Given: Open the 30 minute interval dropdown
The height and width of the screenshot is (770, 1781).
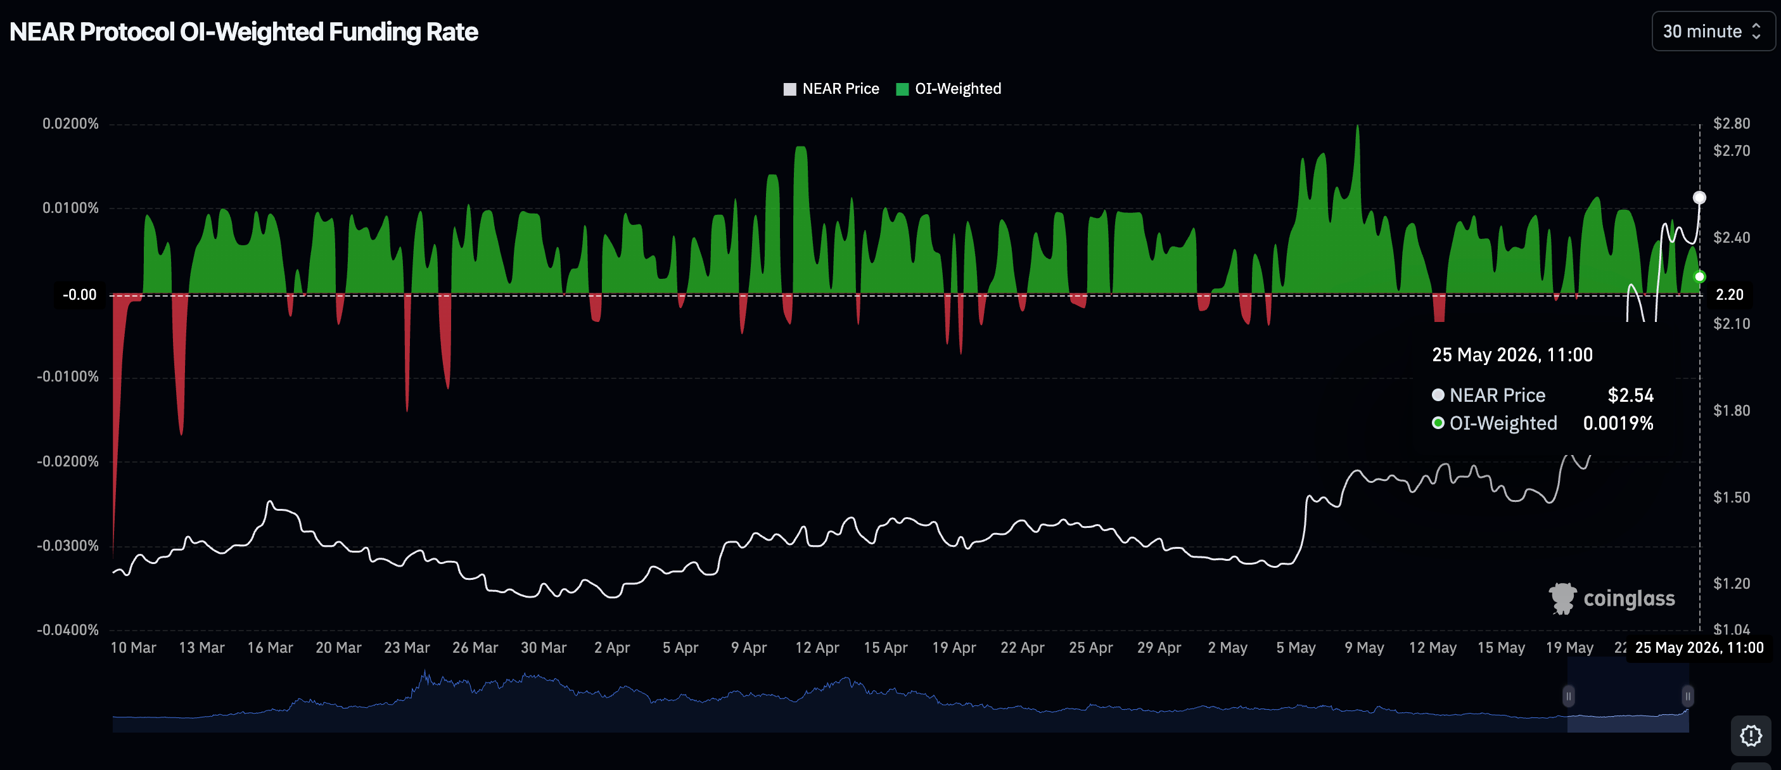Looking at the screenshot, I should pyautogui.click(x=1713, y=31).
